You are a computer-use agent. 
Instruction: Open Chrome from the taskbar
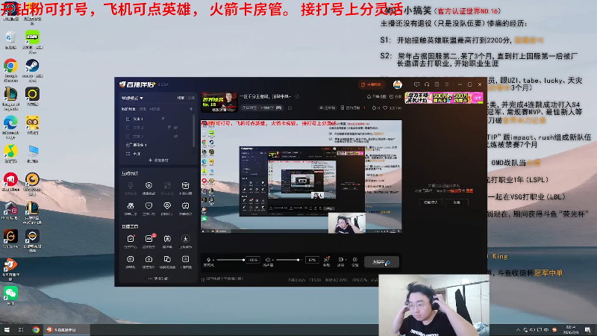(36, 330)
